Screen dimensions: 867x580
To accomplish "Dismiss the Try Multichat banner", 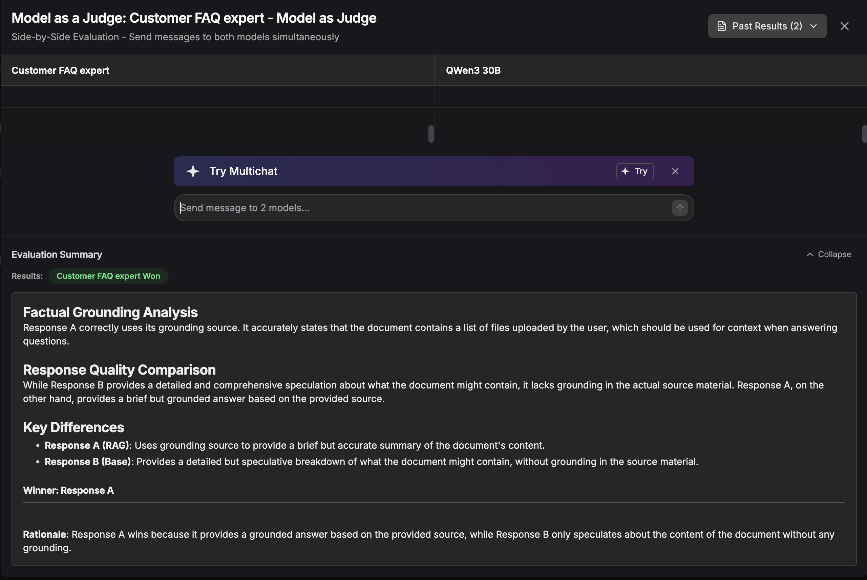I will pos(675,171).
